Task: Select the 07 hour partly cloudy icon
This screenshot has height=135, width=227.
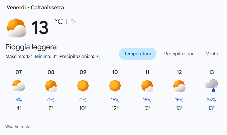Action: point(19,86)
